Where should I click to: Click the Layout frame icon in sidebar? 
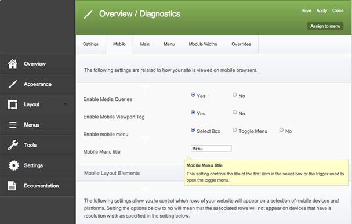coord(13,104)
